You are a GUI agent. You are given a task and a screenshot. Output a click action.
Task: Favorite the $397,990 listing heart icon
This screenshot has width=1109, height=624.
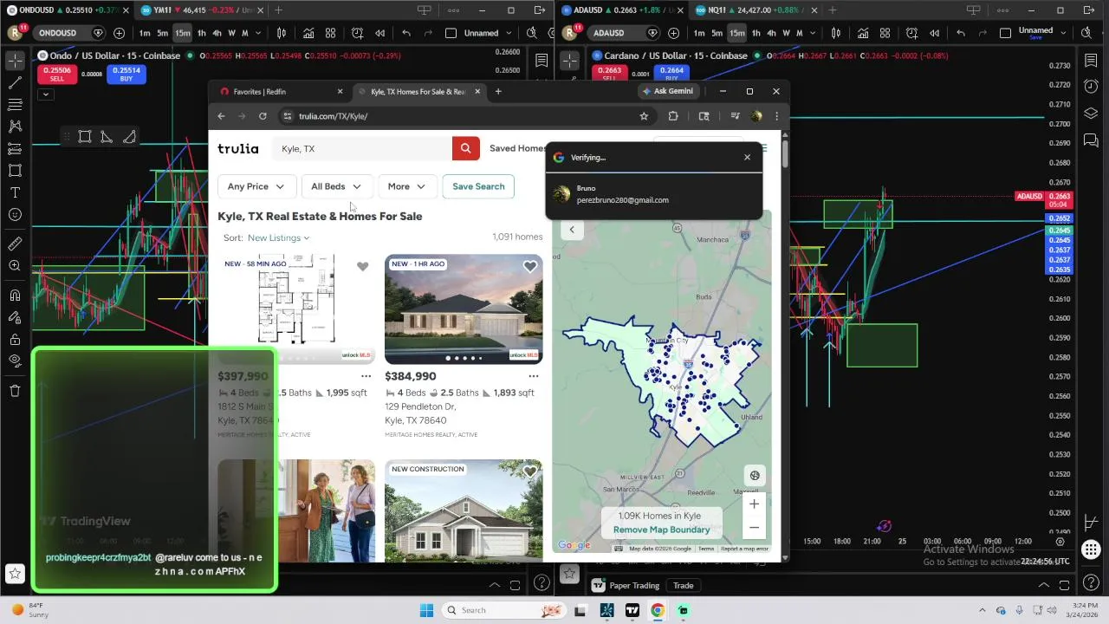[362, 266]
